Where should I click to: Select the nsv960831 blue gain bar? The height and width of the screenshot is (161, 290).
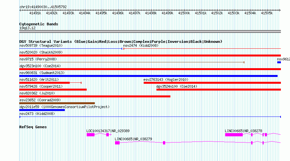148,76
